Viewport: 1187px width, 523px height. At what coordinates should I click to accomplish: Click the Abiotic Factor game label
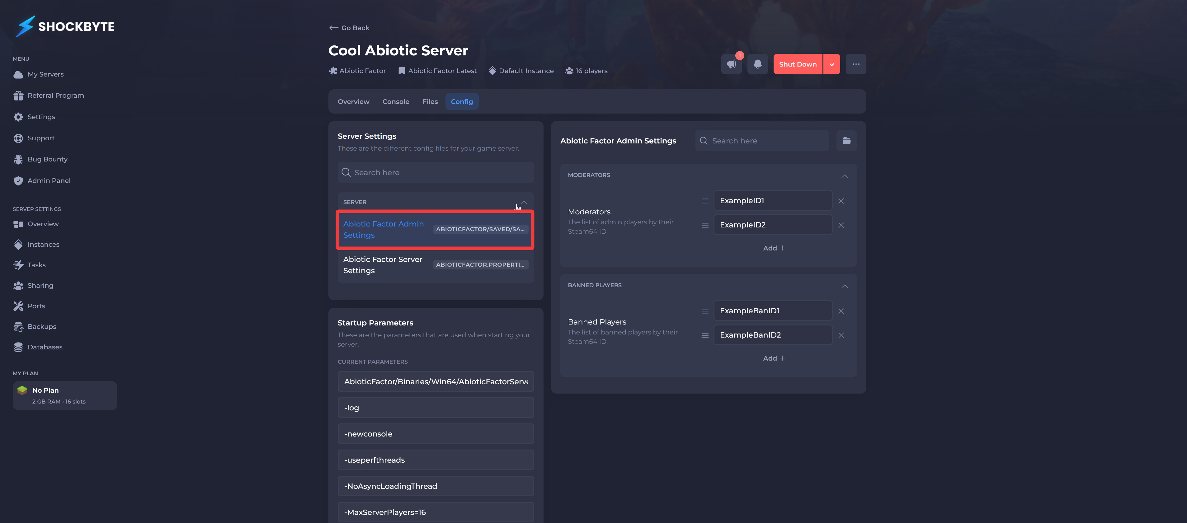(x=357, y=71)
